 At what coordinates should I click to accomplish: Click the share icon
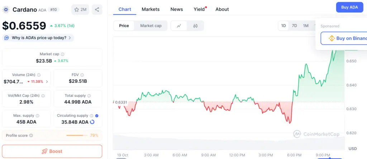(97, 10)
